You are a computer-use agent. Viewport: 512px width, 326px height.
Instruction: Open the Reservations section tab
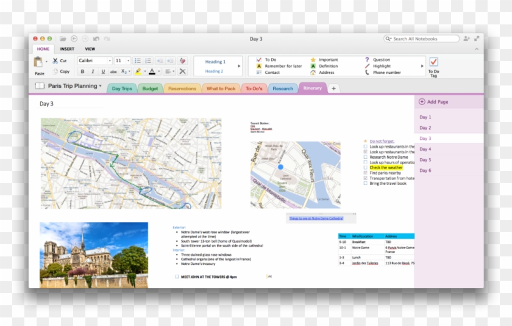182,89
